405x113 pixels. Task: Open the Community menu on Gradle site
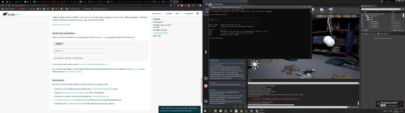(157, 13)
